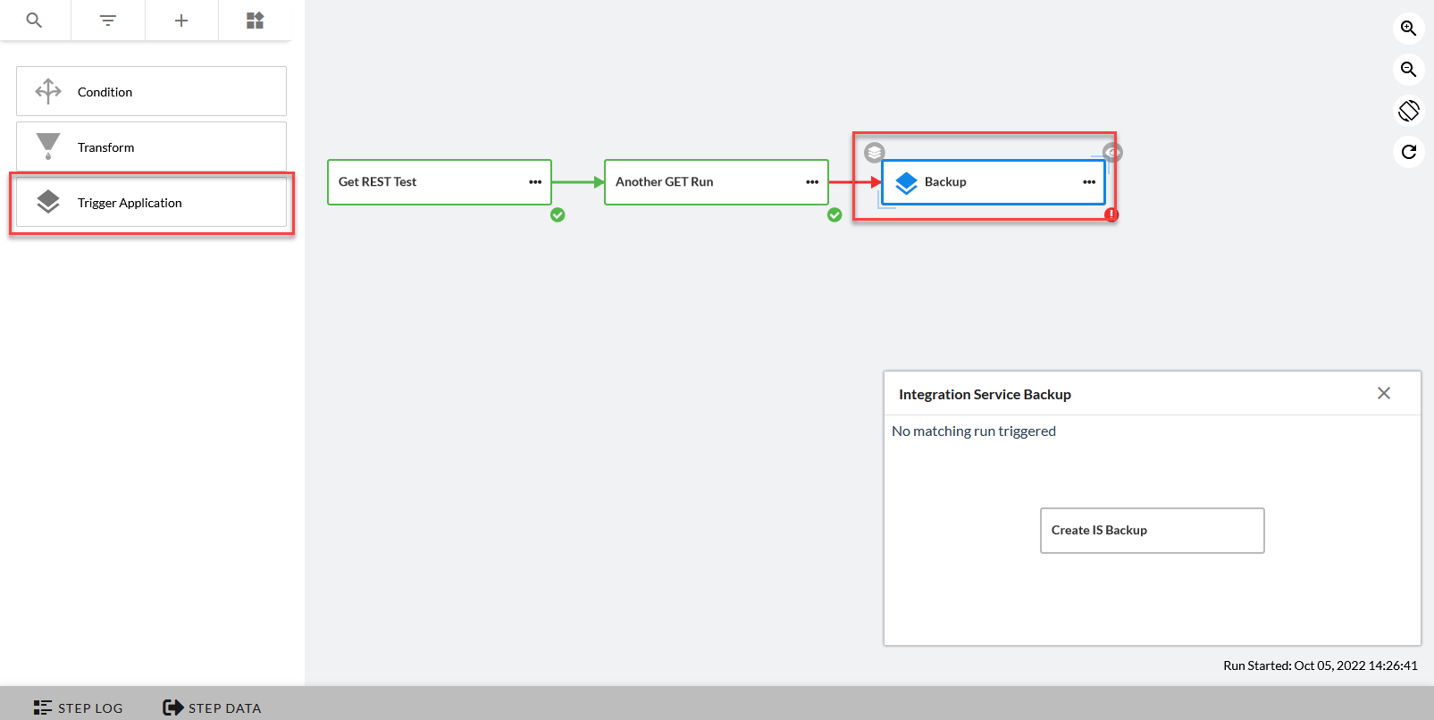Open the Get REST Test step options menu
1434x720 pixels.
(535, 182)
